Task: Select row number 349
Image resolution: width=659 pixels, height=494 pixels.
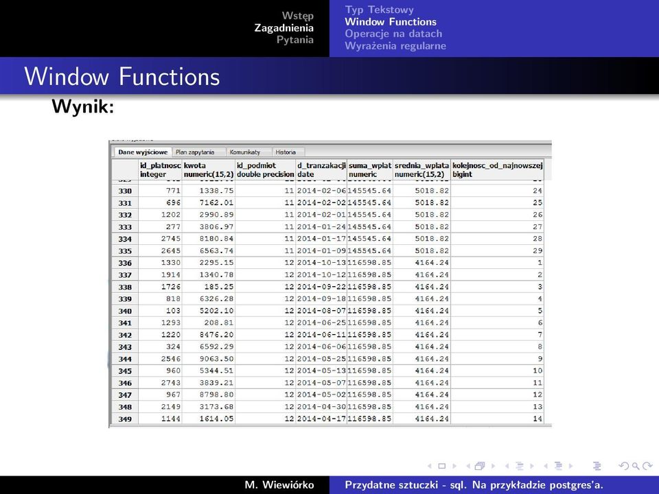Action: (x=125, y=419)
